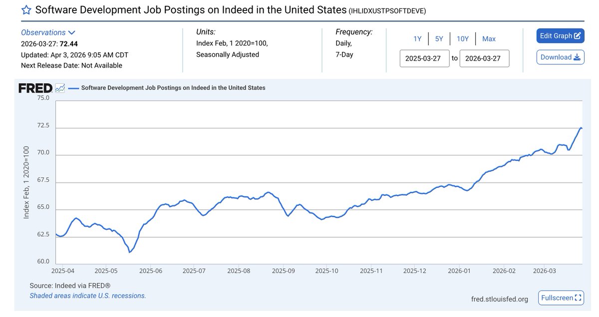Click the FRED logo on the chart
599x317 pixels.
[x=35, y=88]
